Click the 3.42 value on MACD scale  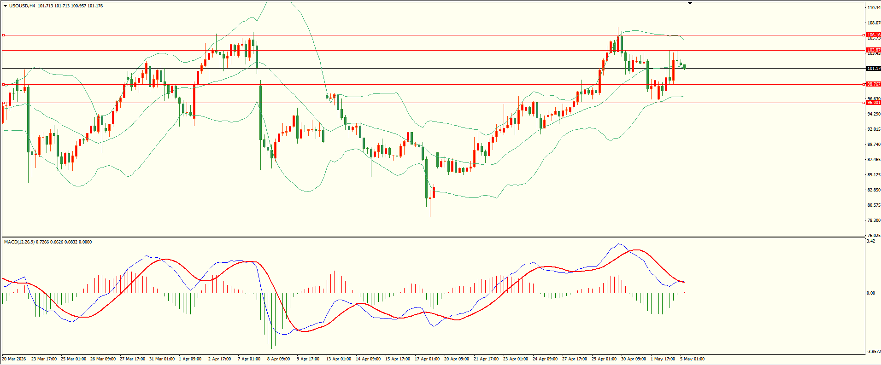(x=871, y=241)
